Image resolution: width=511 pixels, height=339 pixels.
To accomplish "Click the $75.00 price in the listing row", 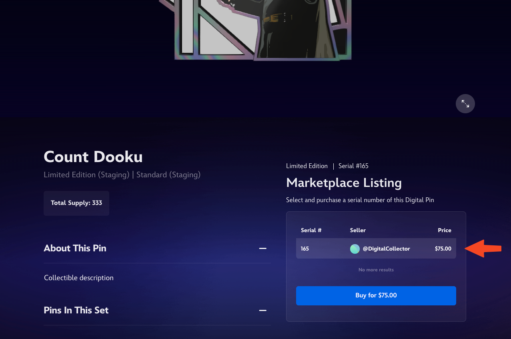I will tap(443, 249).
